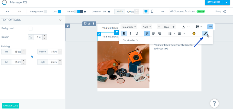Close the Text Options panel

[60, 20]
